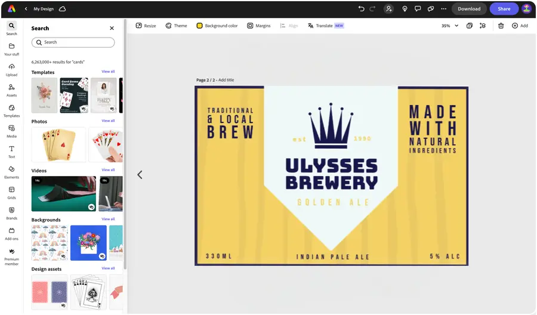Delete page using trash icon

501,26
